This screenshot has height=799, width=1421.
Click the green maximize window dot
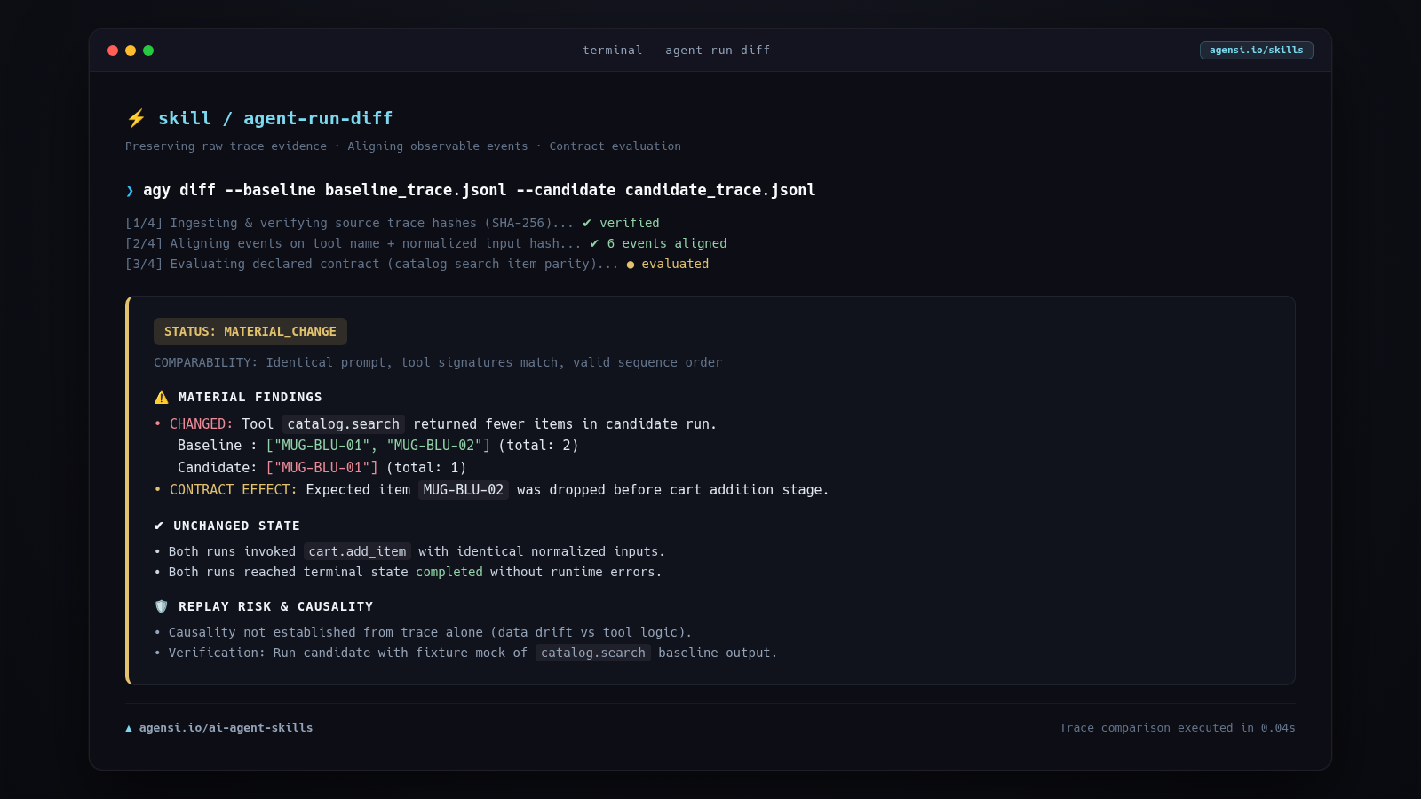coord(148,51)
